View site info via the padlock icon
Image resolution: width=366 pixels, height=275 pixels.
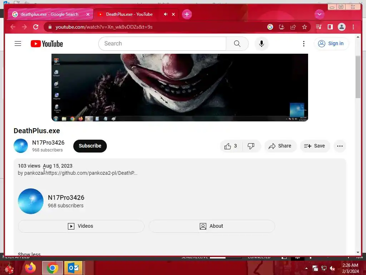[50, 27]
